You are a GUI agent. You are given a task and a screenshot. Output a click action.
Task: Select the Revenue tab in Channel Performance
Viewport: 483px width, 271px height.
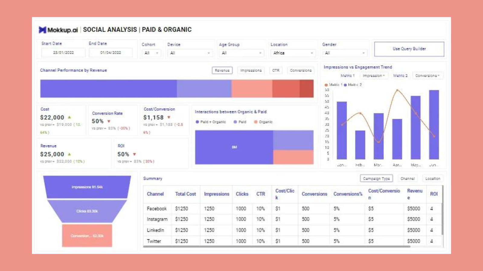[x=222, y=70]
